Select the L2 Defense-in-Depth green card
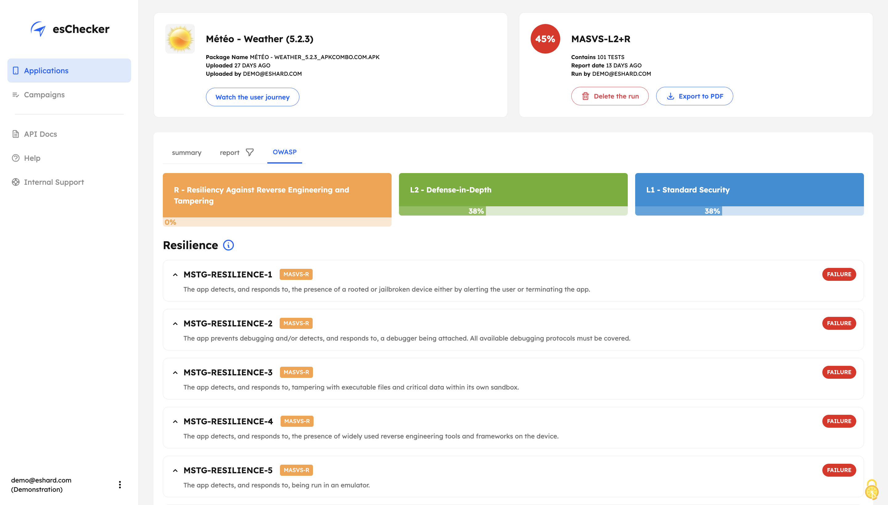This screenshot has height=505, width=888. (x=513, y=190)
